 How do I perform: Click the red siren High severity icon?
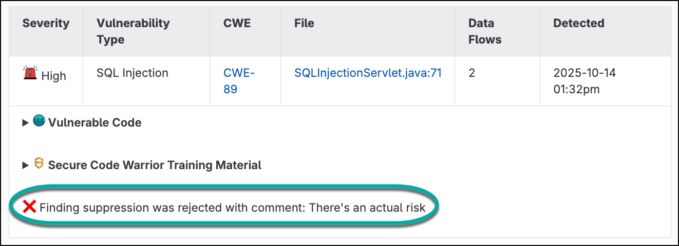click(30, 73)
